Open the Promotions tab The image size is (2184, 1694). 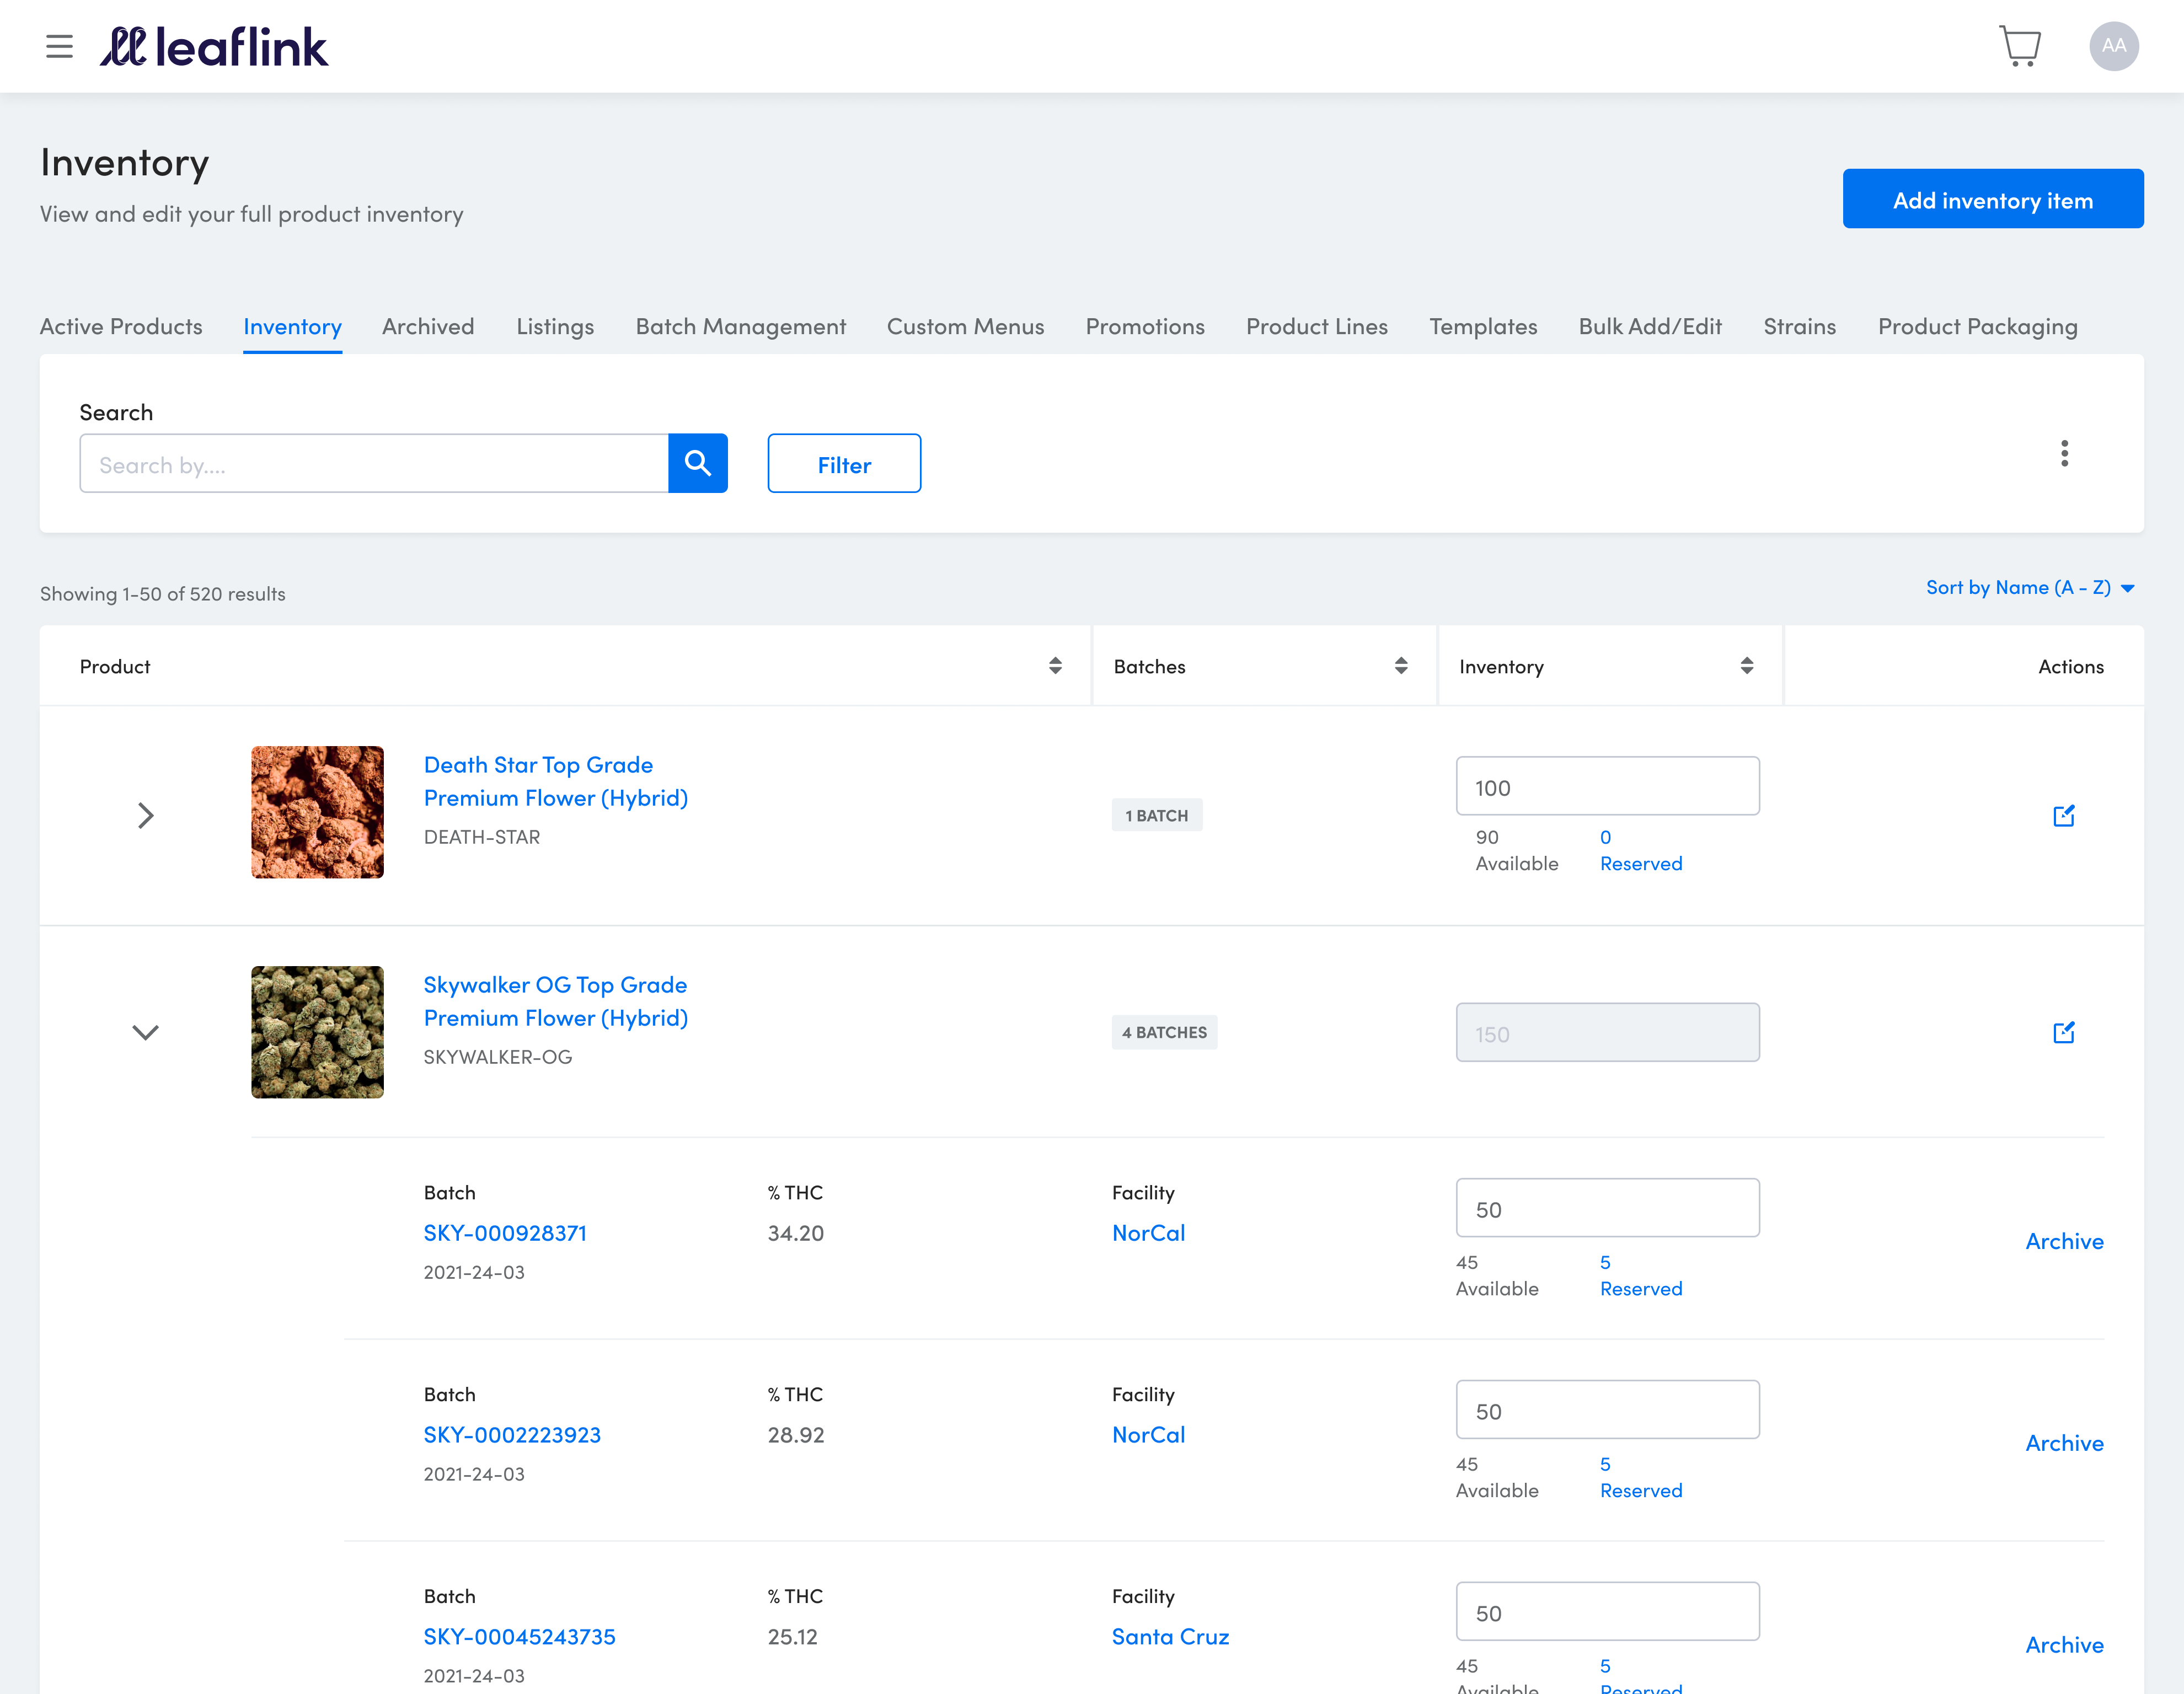[1145, 326]
